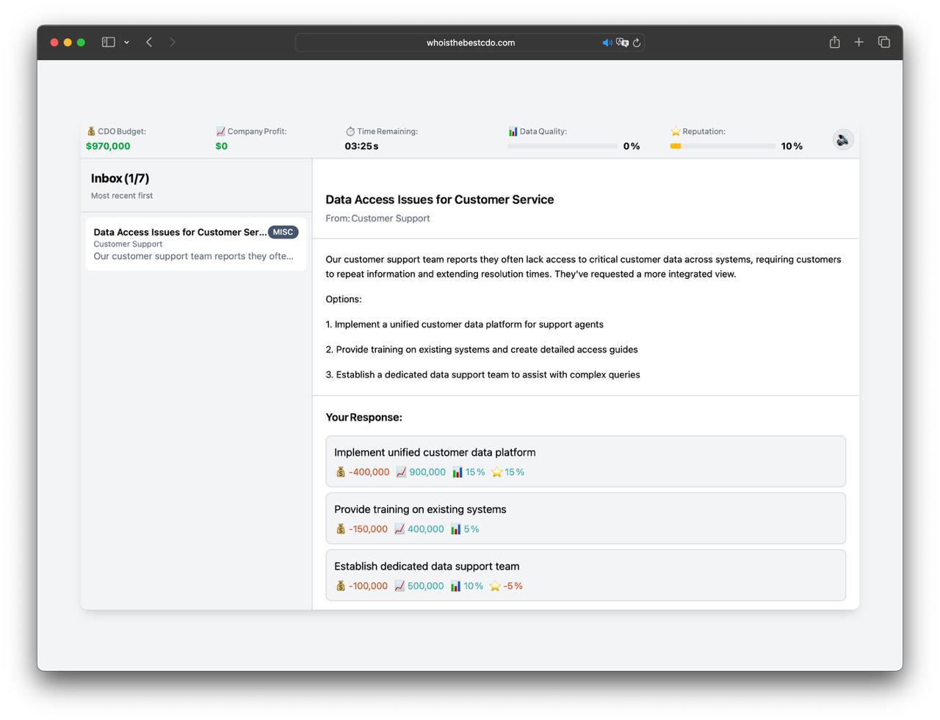Click the 500,000 profit value
940x720 pixels.
426,586
